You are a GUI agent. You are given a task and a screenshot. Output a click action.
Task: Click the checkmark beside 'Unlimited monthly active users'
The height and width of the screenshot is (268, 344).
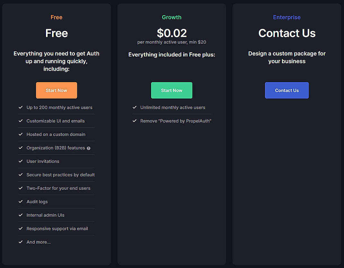(134, 107)
